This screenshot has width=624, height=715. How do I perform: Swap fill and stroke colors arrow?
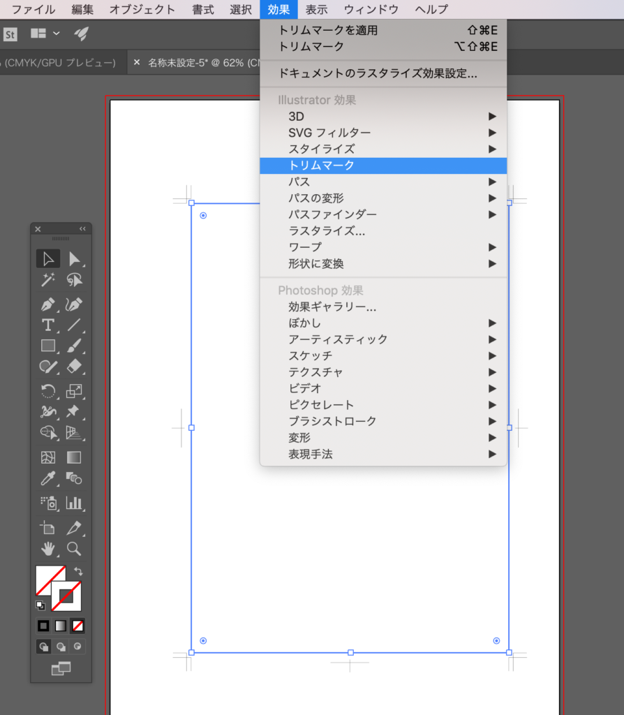pyautogui.click(x=78, y=571)
